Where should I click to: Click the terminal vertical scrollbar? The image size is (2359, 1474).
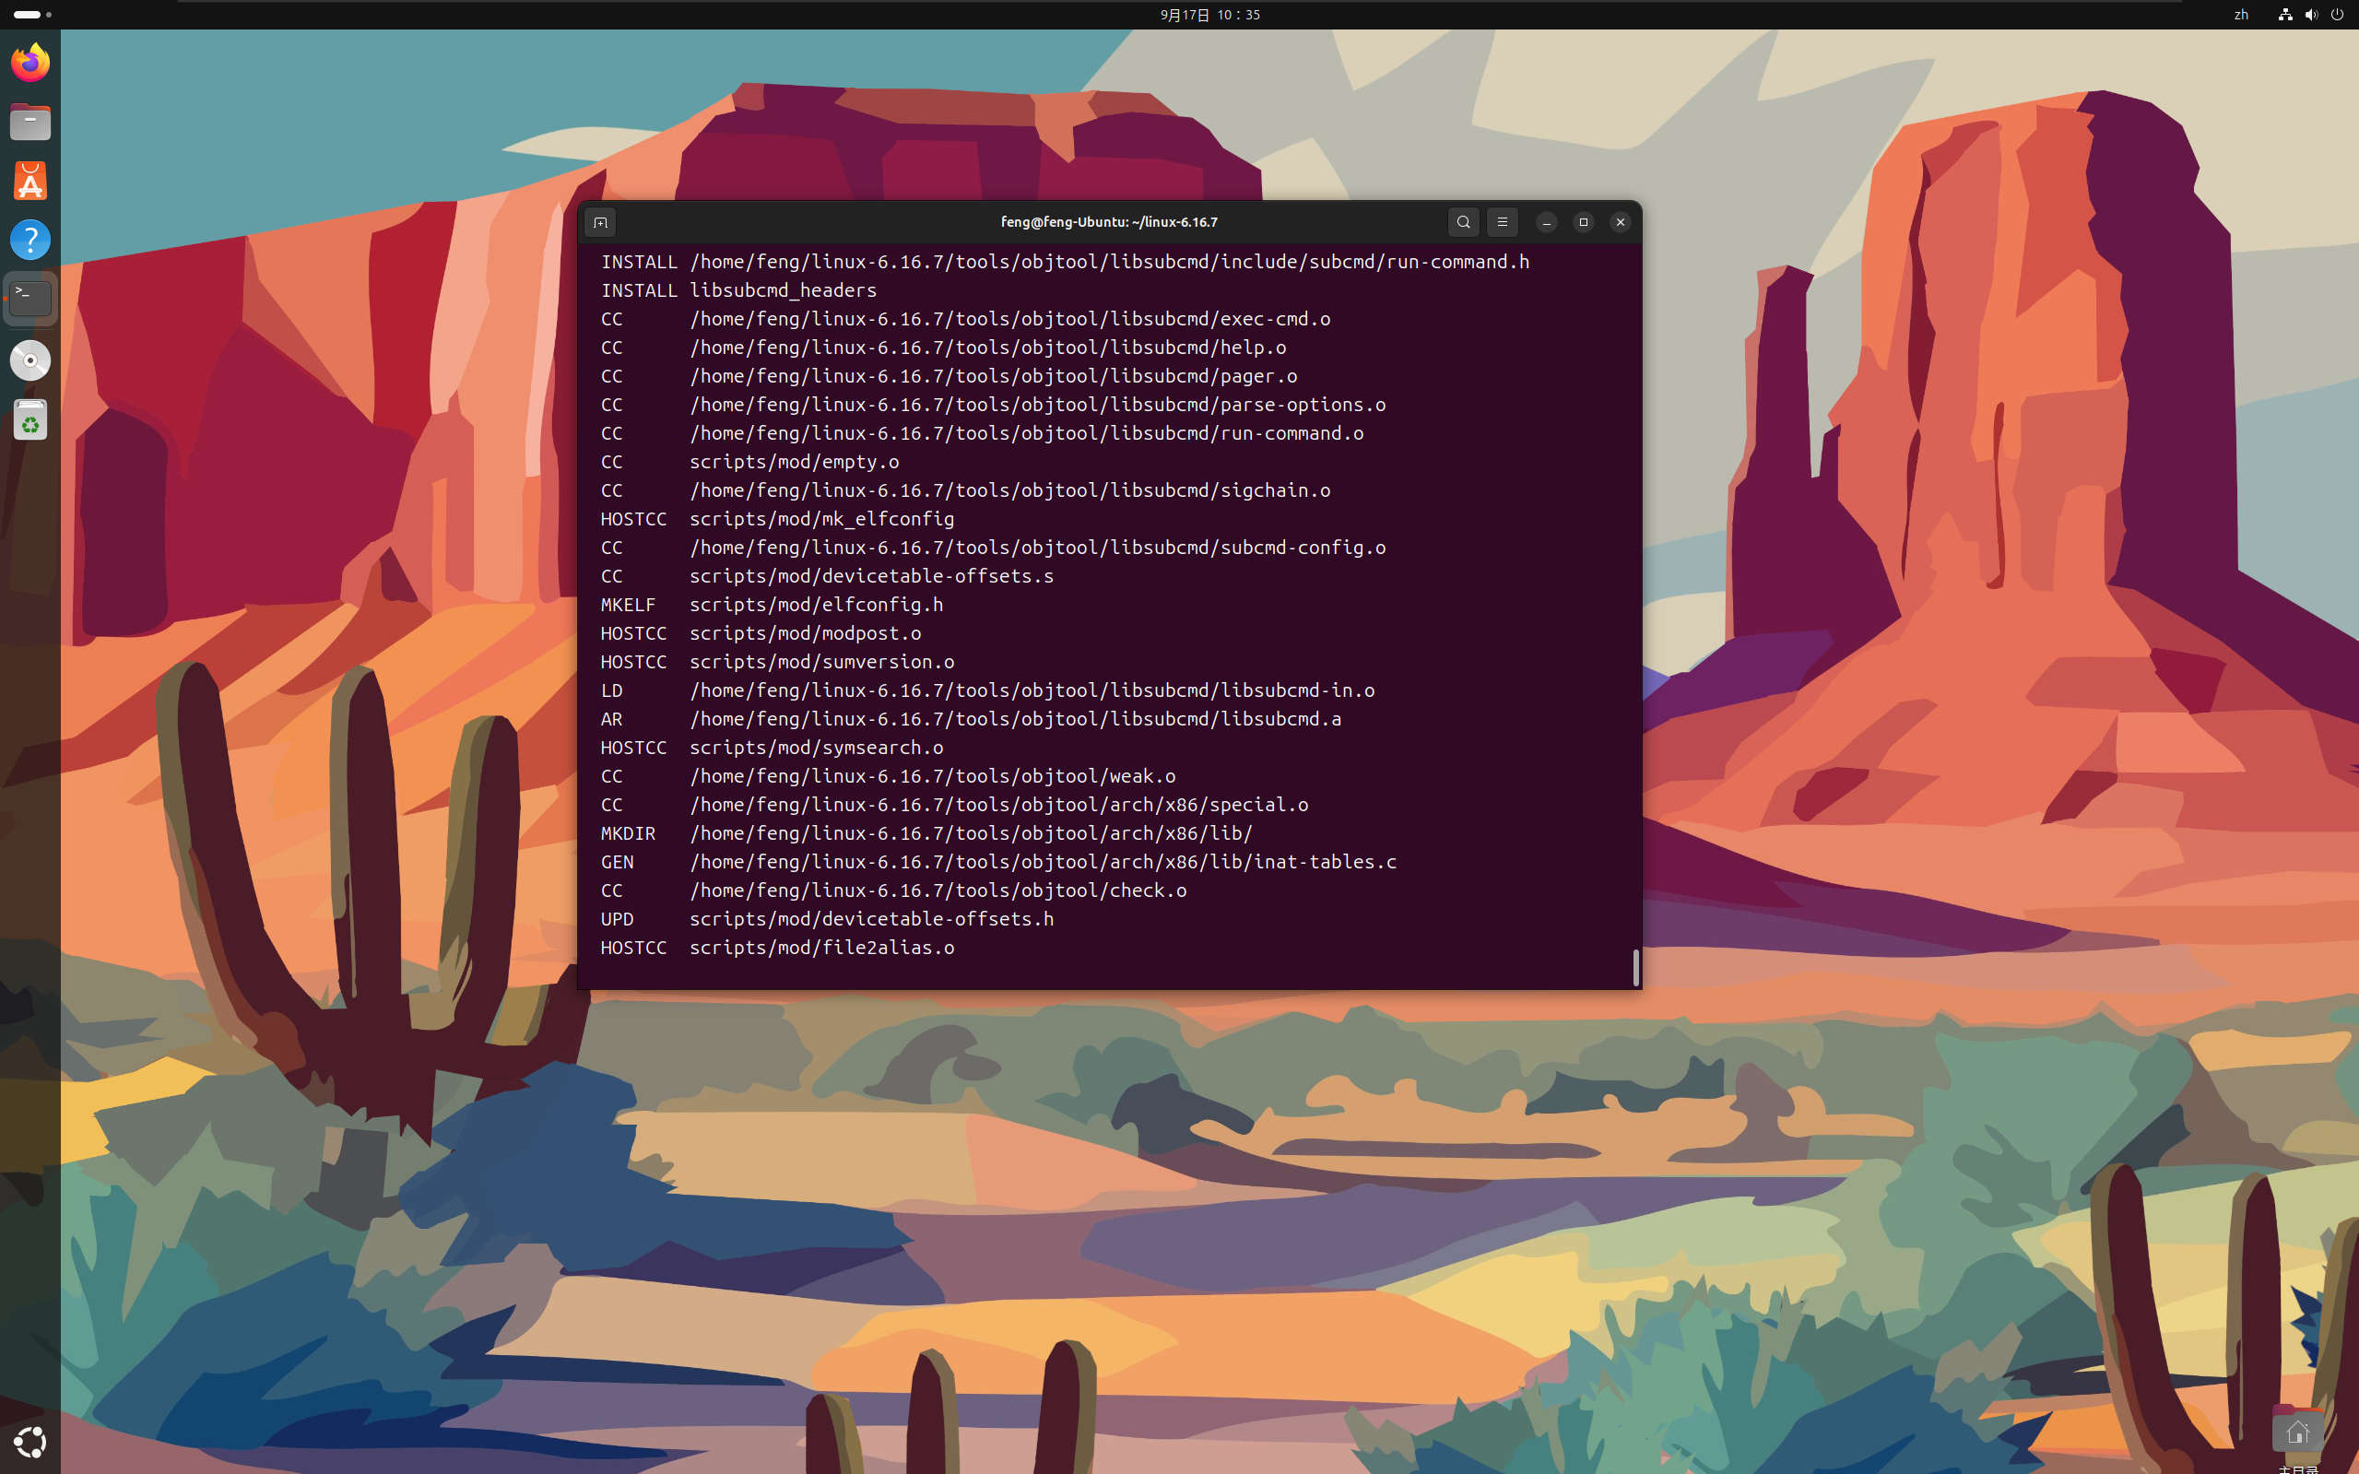1634,967
